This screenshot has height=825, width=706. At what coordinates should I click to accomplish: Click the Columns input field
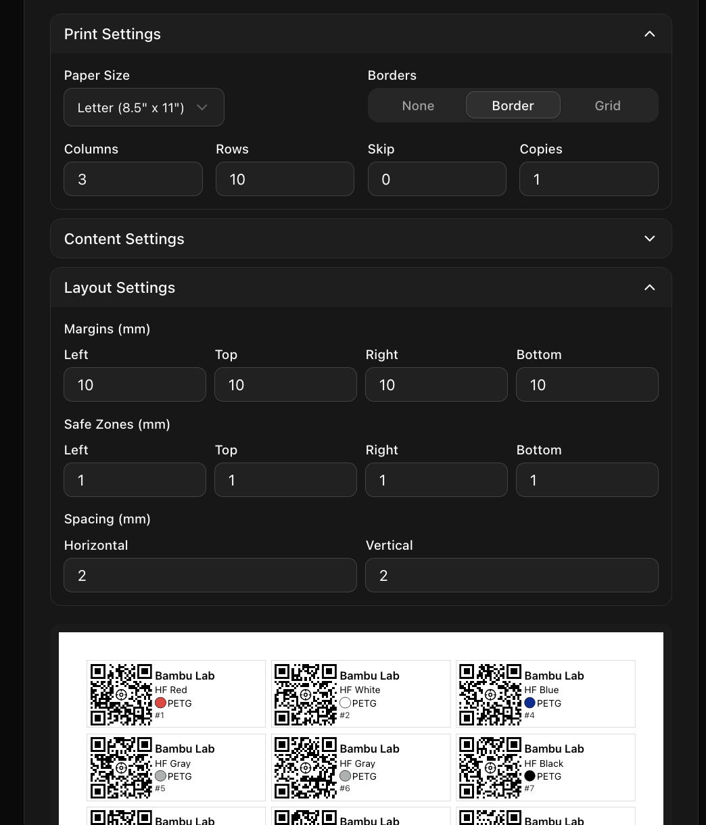click(133, 179)
